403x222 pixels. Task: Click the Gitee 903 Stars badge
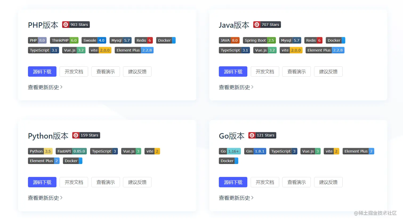76,25
